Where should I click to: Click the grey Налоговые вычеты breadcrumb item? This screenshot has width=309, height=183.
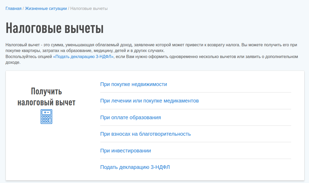tap(89, 9)
